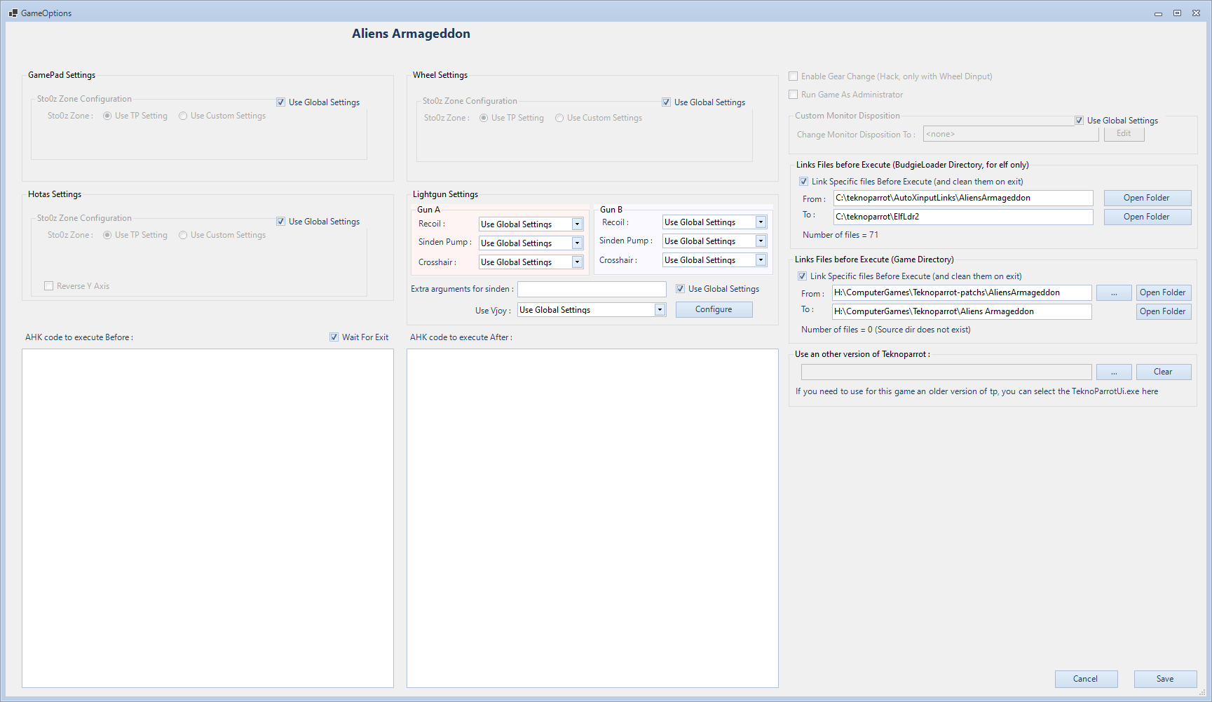Open Folder for Game Directory To path
This screenshot has width=1212, height=702.
click(x=1163, y=311)
